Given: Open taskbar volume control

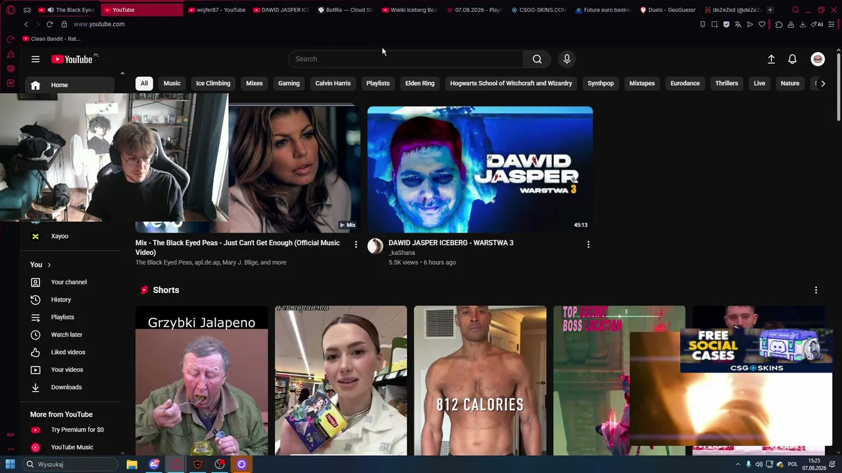Looking at the screenshot, I should point(759,464).
